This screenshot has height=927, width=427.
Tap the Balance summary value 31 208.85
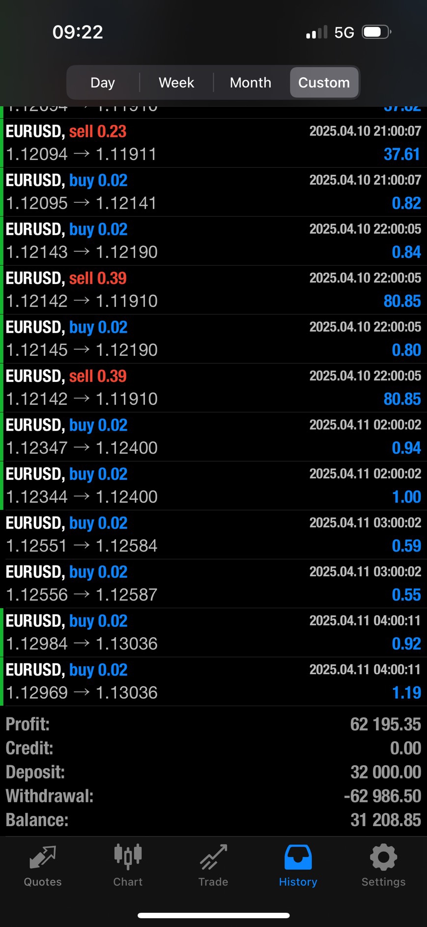point(385,820)
